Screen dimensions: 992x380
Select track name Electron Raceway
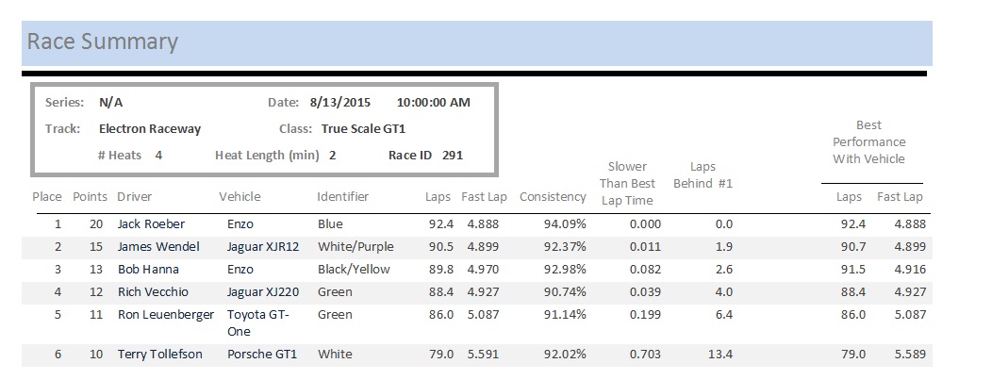pyautogui.click(x=150, y=129)
